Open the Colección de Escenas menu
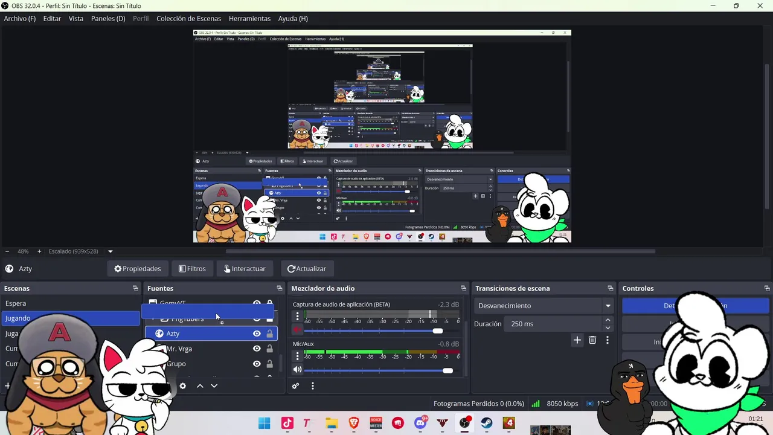Viewport: 773px width, 435px height. (x=188, y=19)
